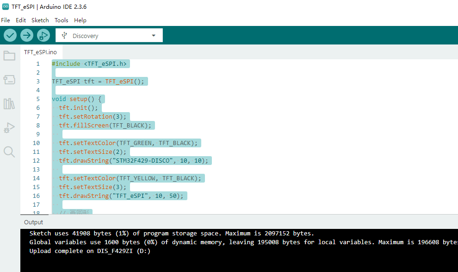
Task: Start Debugging with the play-bug icon
Action: click(43, 35)
